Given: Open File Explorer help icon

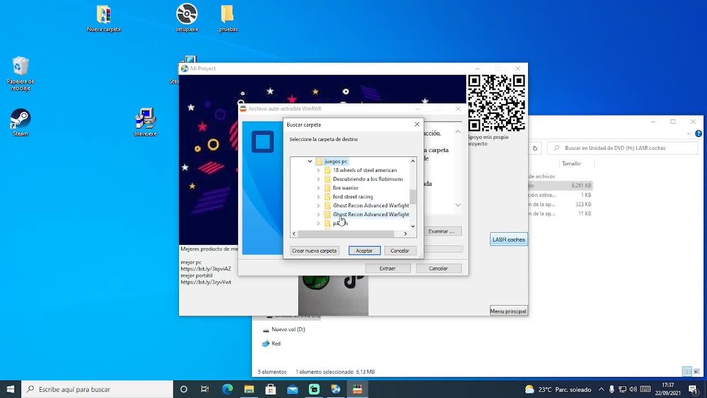Looking at the screenshot, I should 699,134.
